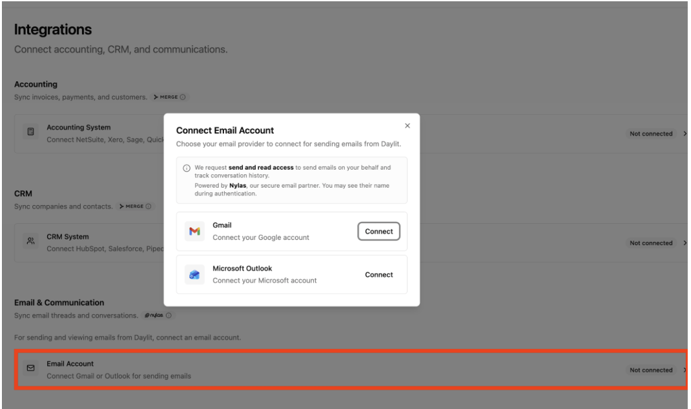The width and height of the screenshot is (691, 409).
Task: Expand CRM System row chevron
Action: (x=685, y=243)
